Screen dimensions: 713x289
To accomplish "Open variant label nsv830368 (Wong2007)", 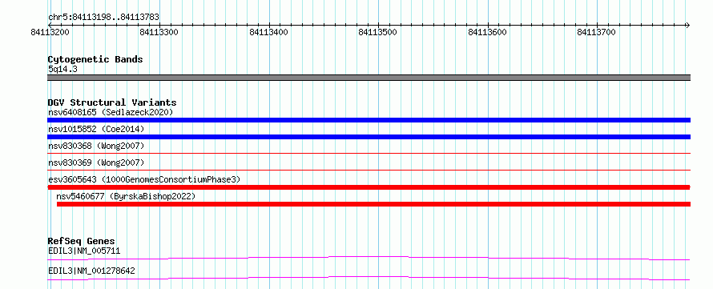I will click(x=96, y=146).
